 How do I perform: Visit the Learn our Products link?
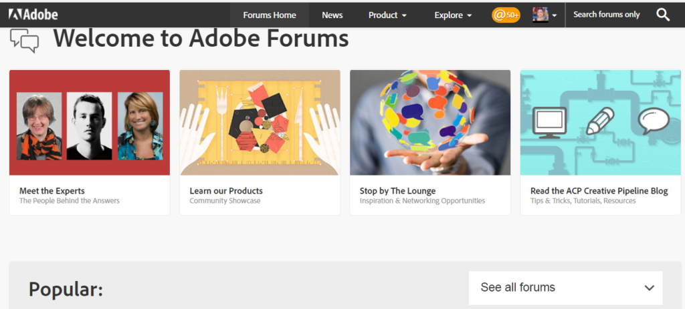point(226,191)
